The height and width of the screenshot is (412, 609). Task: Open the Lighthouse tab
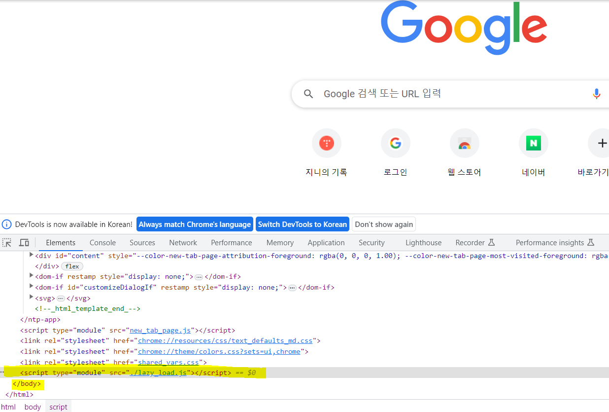[423, 242]
